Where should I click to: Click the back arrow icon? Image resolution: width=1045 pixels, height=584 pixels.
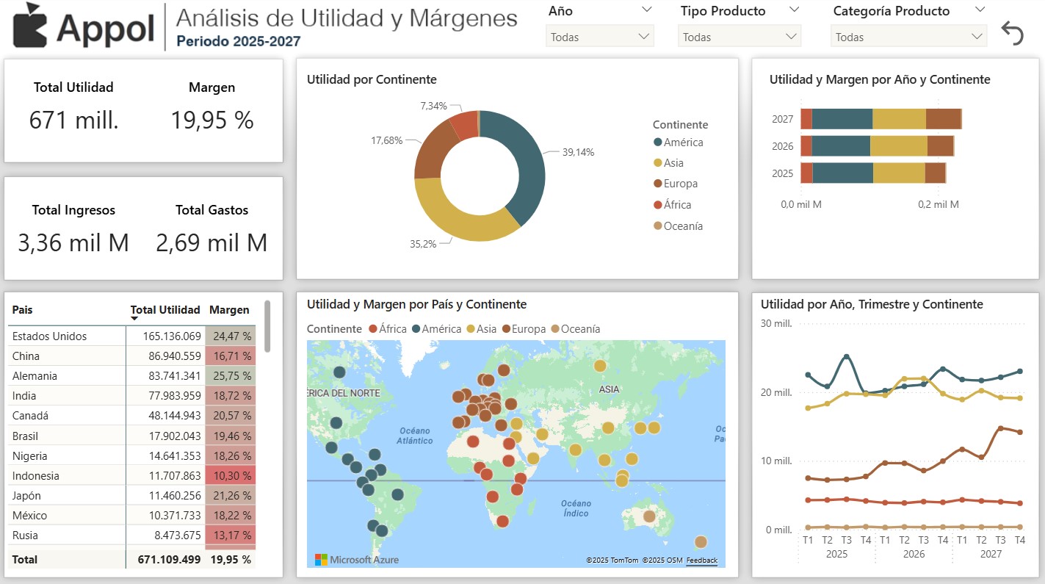point(1012,33)
